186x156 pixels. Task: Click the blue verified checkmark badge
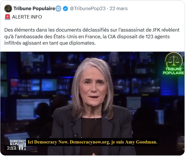(65, 9)
